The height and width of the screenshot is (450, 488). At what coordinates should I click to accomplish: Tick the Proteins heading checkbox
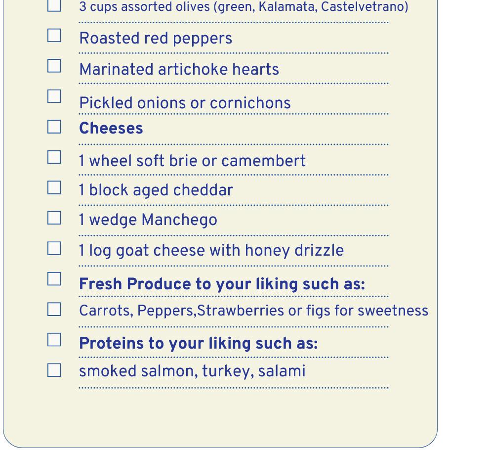(x=54, y=340)
